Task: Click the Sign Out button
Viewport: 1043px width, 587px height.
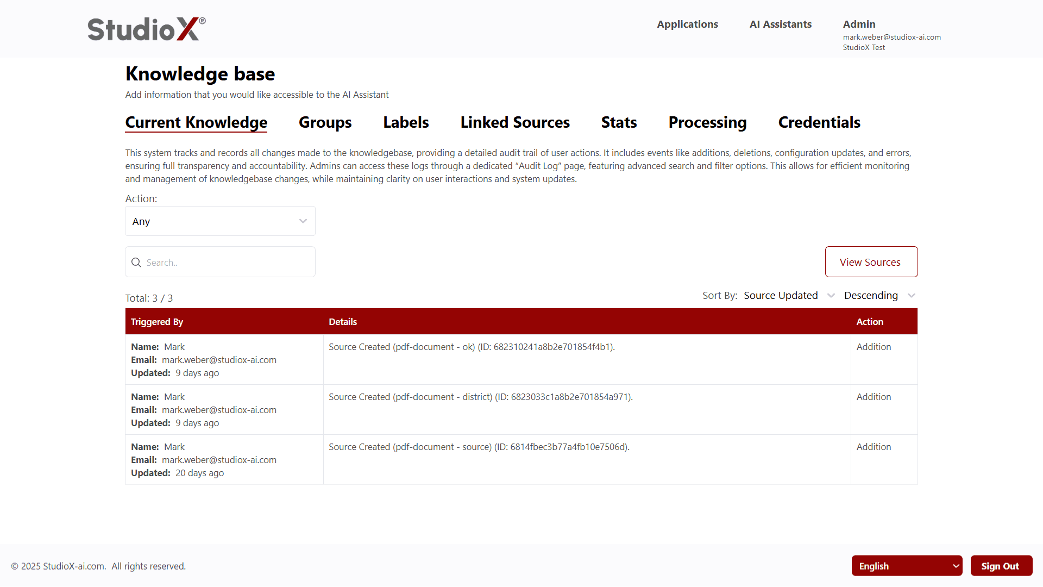Action: click(x=1001, y=565)
